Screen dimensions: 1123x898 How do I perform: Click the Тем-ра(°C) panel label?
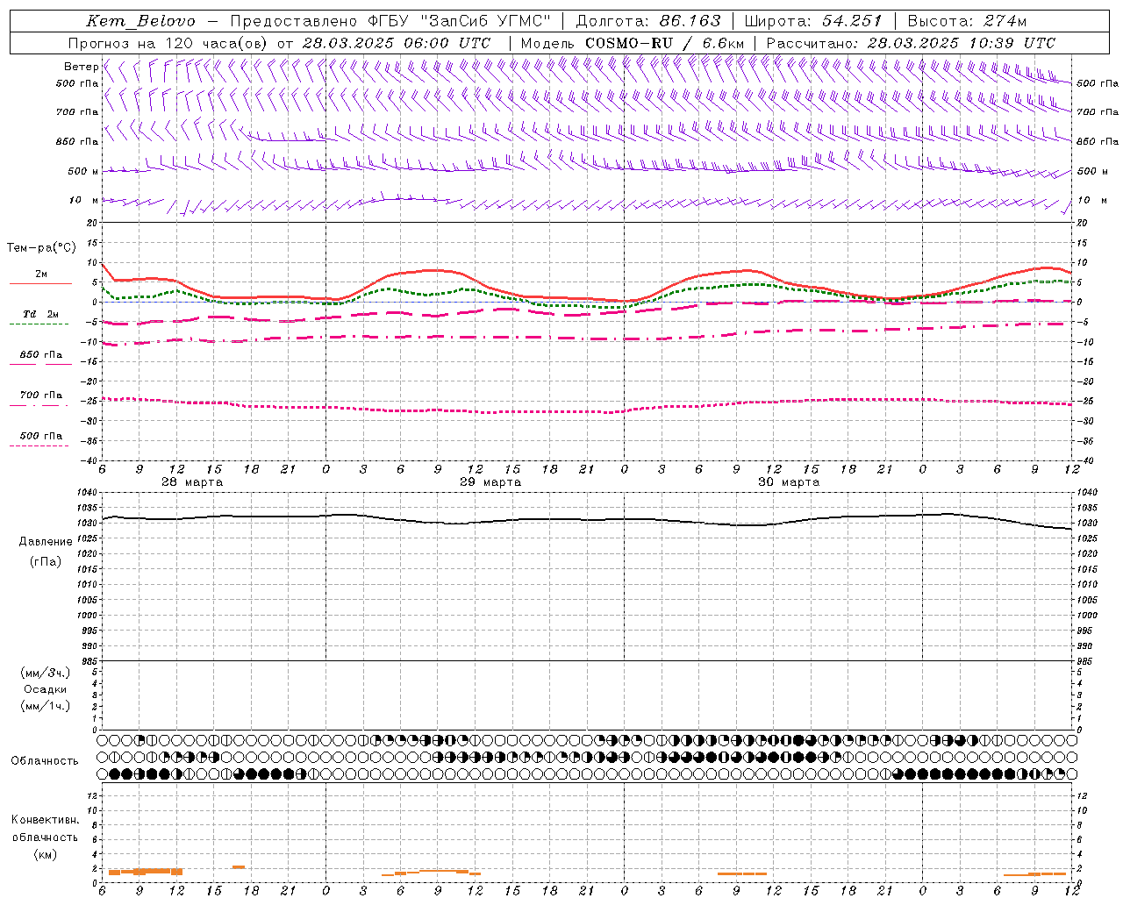click(41, 248)
